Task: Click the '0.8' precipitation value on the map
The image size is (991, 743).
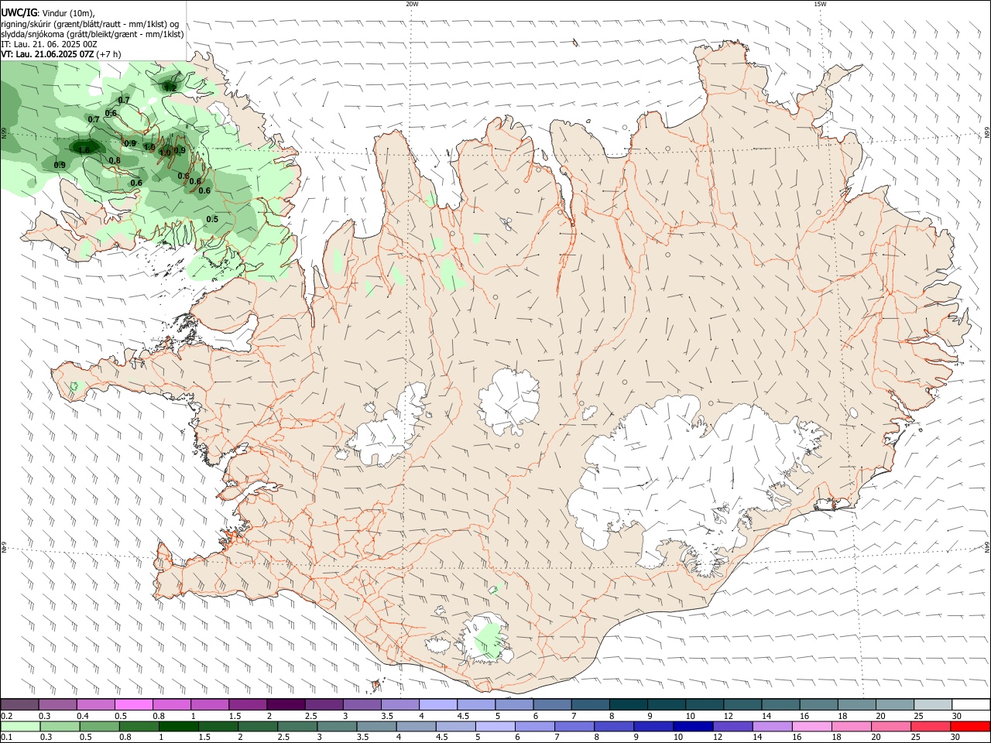Action: (x=115, y=160)
